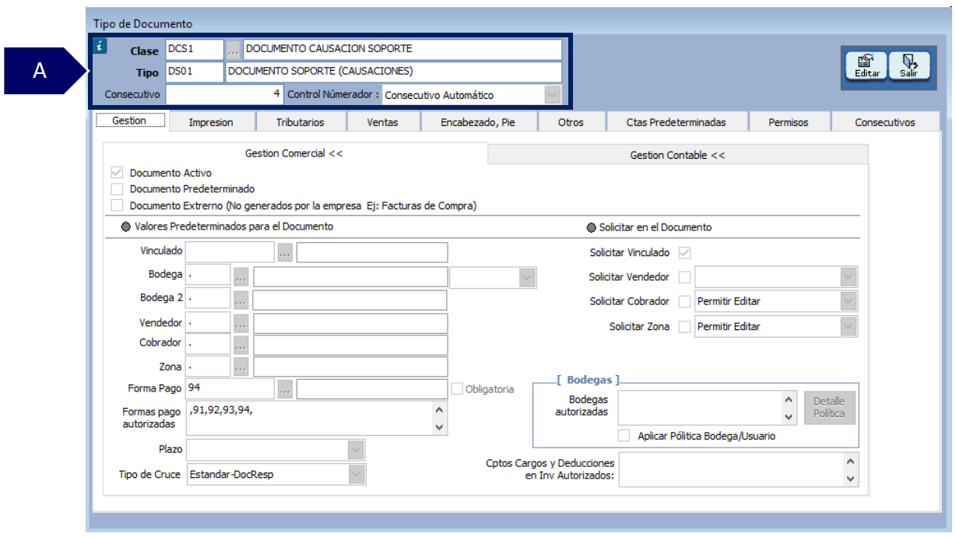The width and height of the screenshot is (956, 537).
Task: Check the Obligatoria checkbox
Action: 457,388
